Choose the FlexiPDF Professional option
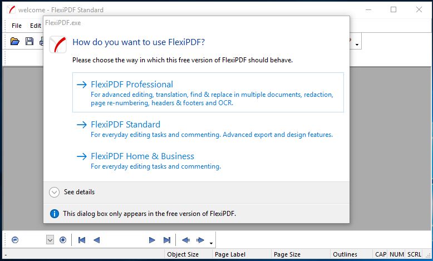This screenshot has width=433, height=261. (208, 92)
